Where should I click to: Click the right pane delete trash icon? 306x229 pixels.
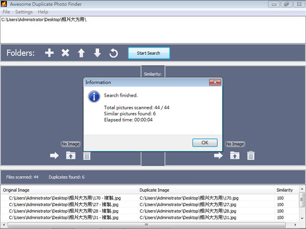[x=251, y=156]
